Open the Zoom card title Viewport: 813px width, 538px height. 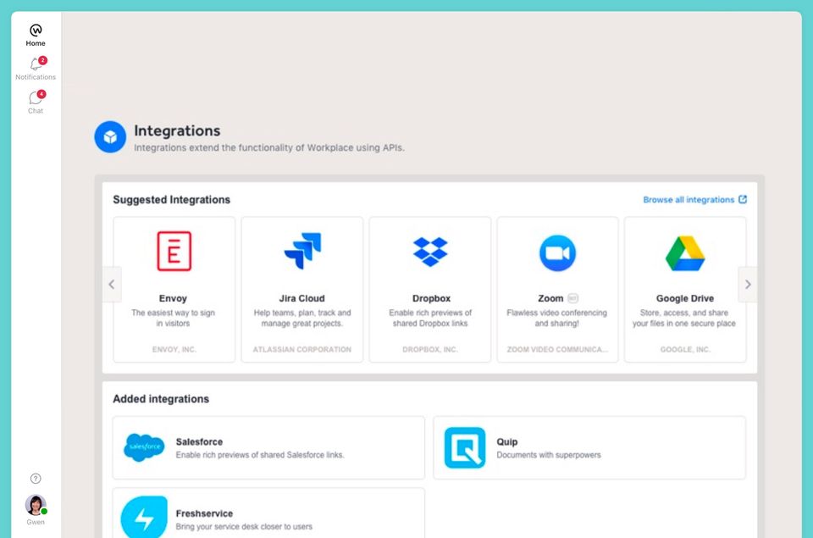(550, 298)
